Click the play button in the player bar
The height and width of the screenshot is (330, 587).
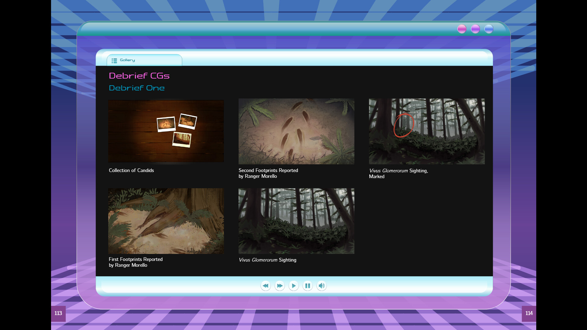pos(293,286)
